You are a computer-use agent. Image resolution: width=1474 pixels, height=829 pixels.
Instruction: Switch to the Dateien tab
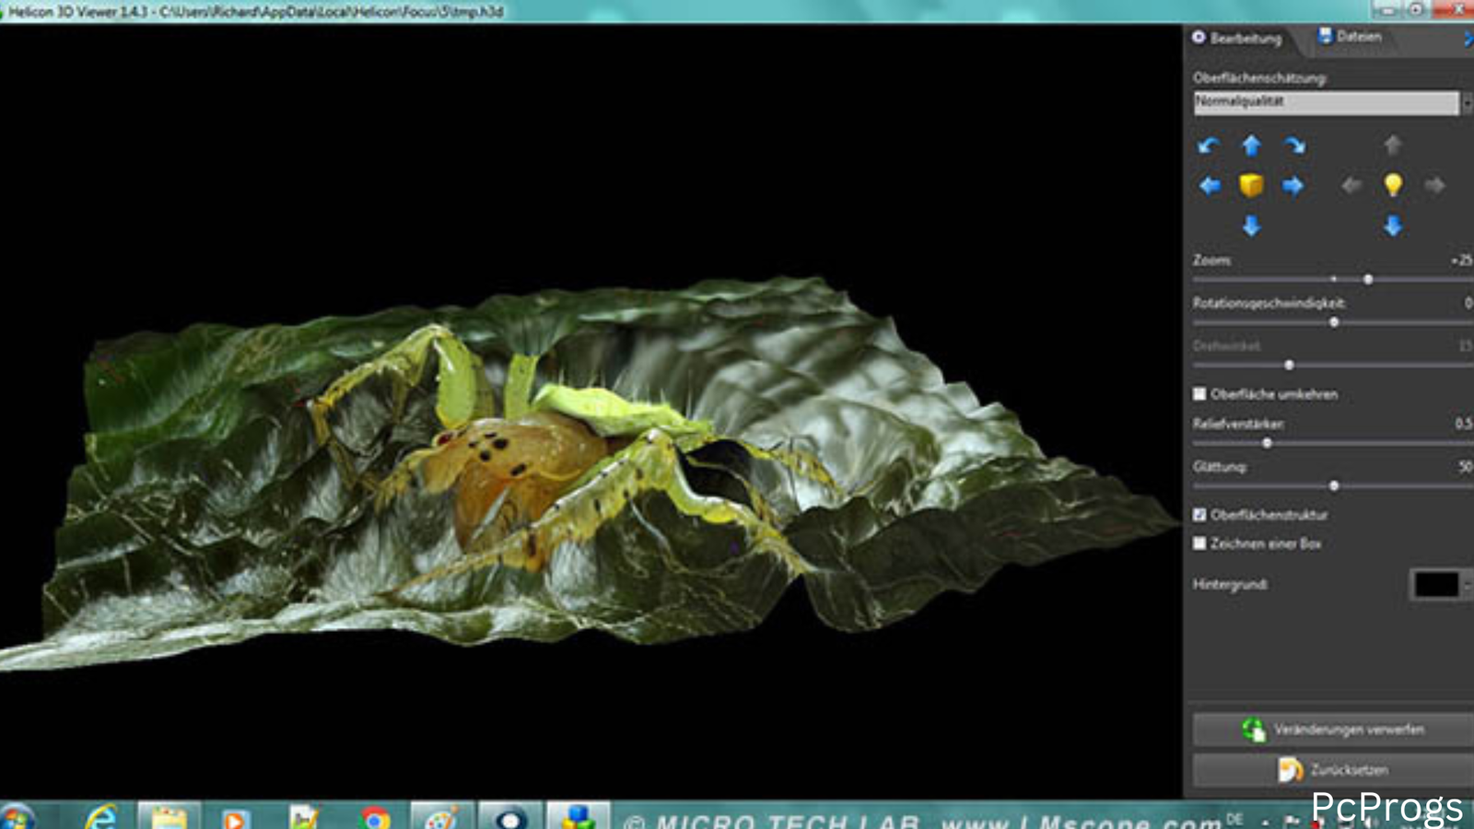[1350, 37]
